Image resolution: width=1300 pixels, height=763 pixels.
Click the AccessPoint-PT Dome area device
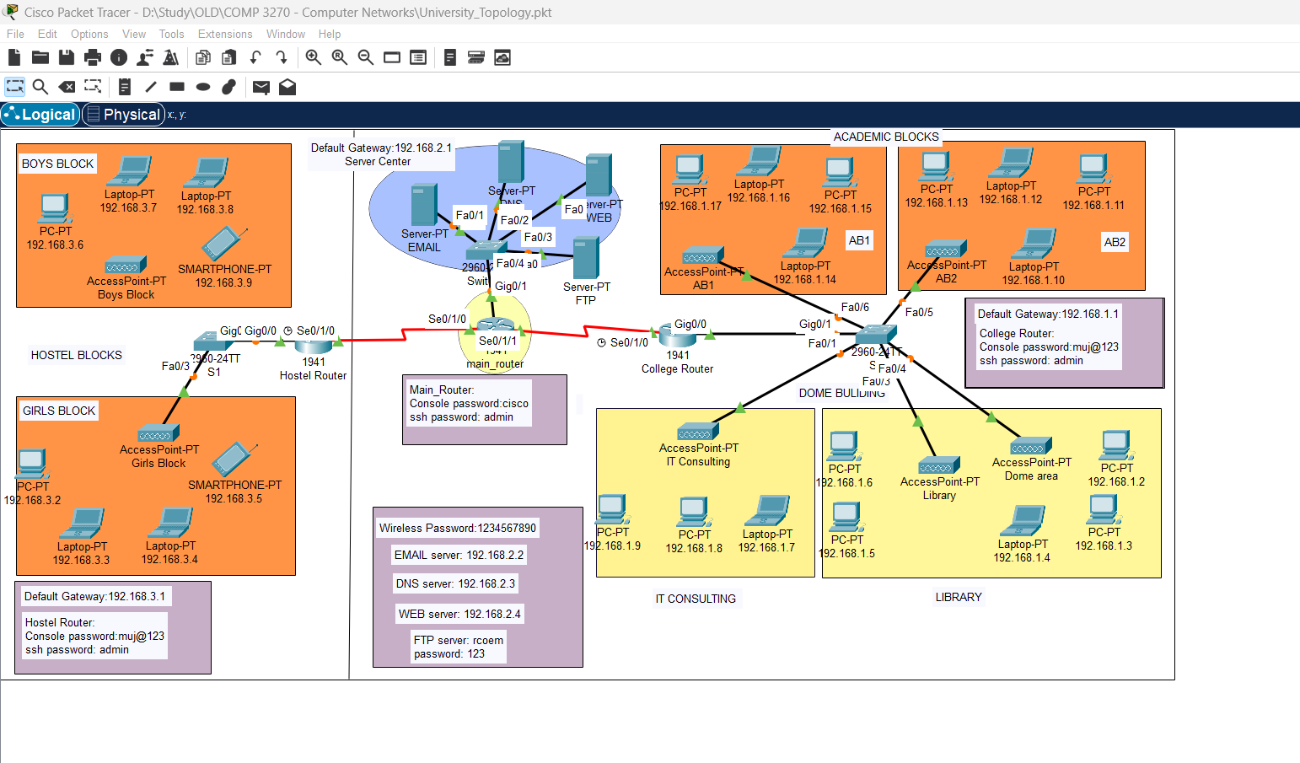[x=1031, y=445]
